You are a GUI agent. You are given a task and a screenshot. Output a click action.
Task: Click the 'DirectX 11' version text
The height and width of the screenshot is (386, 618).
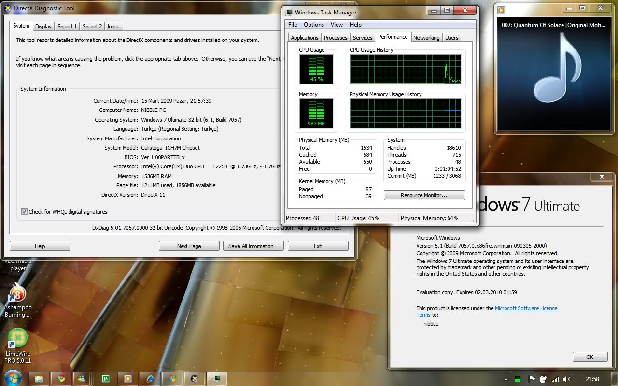[153, 195]
